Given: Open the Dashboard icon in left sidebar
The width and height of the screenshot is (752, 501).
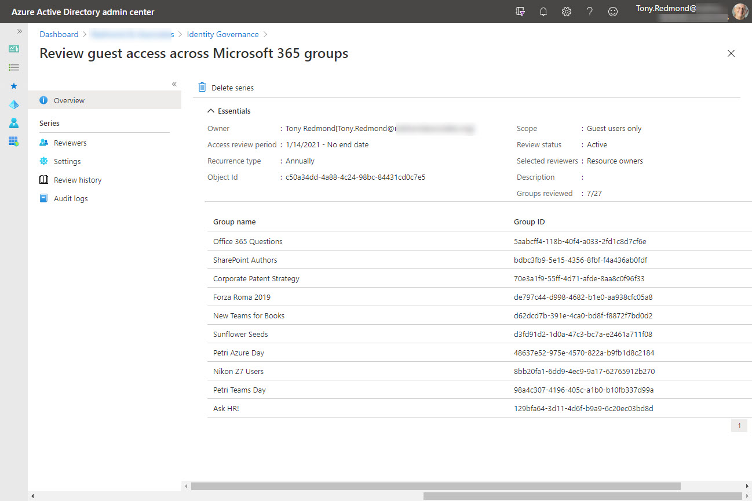Looking at the screenshot, I should click(x=14, y=49).
